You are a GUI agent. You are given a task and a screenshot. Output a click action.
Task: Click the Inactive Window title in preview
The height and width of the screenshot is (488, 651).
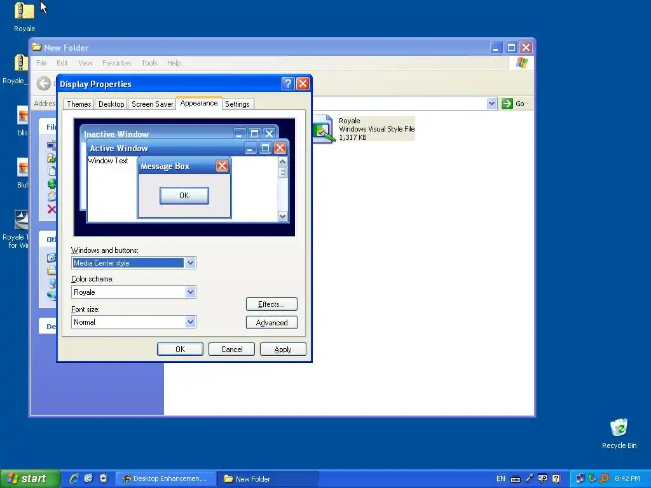[x=116, y=134]
